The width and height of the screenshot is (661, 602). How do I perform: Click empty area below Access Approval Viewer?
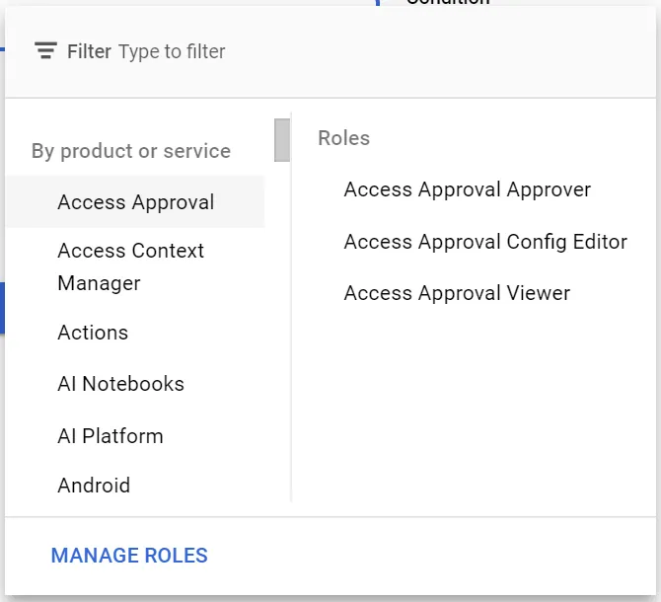coord(474,405)
